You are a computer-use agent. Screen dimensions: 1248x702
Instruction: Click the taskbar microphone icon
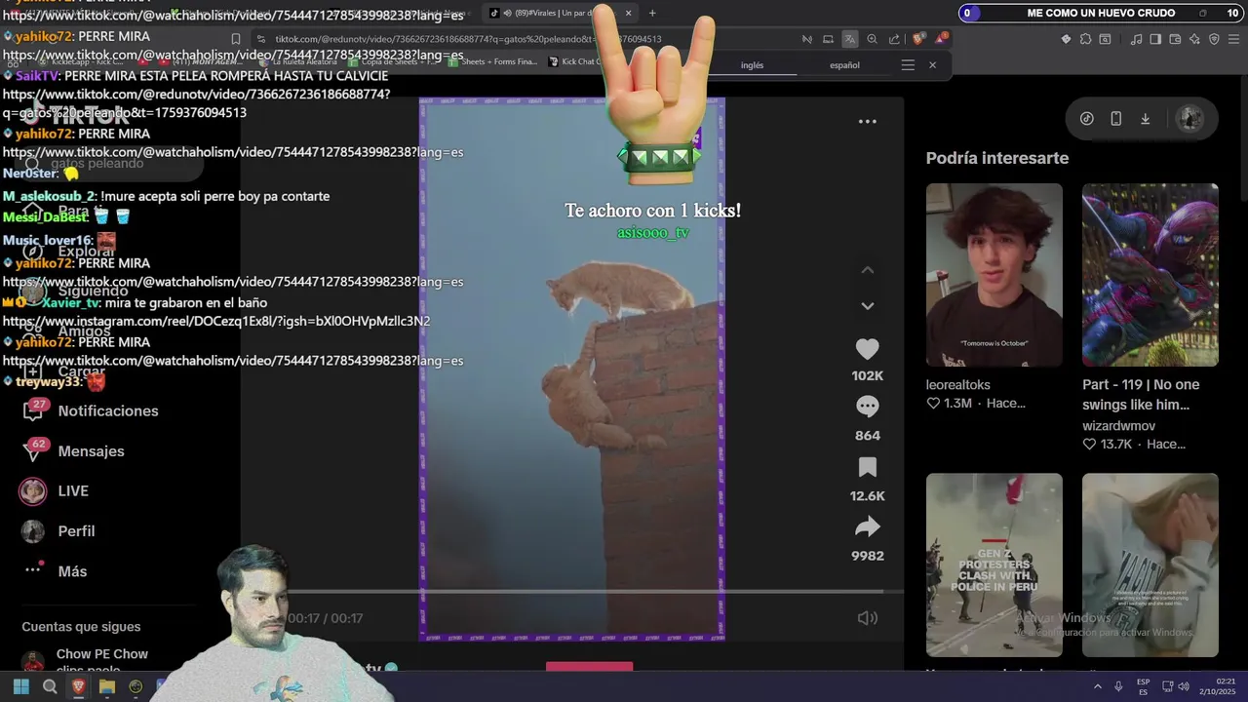click(x=1118, y=687)
